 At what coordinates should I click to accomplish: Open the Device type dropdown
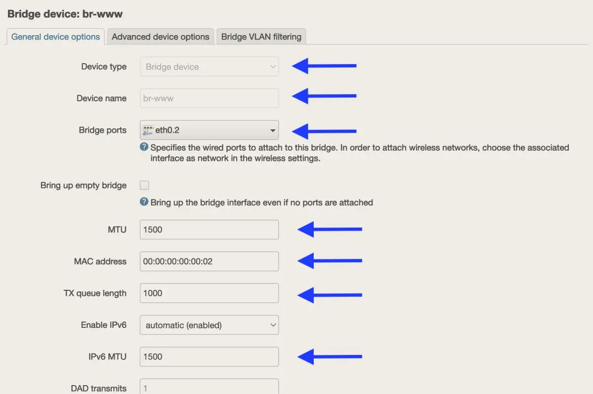pyautogui.click(x=209, y=67)
